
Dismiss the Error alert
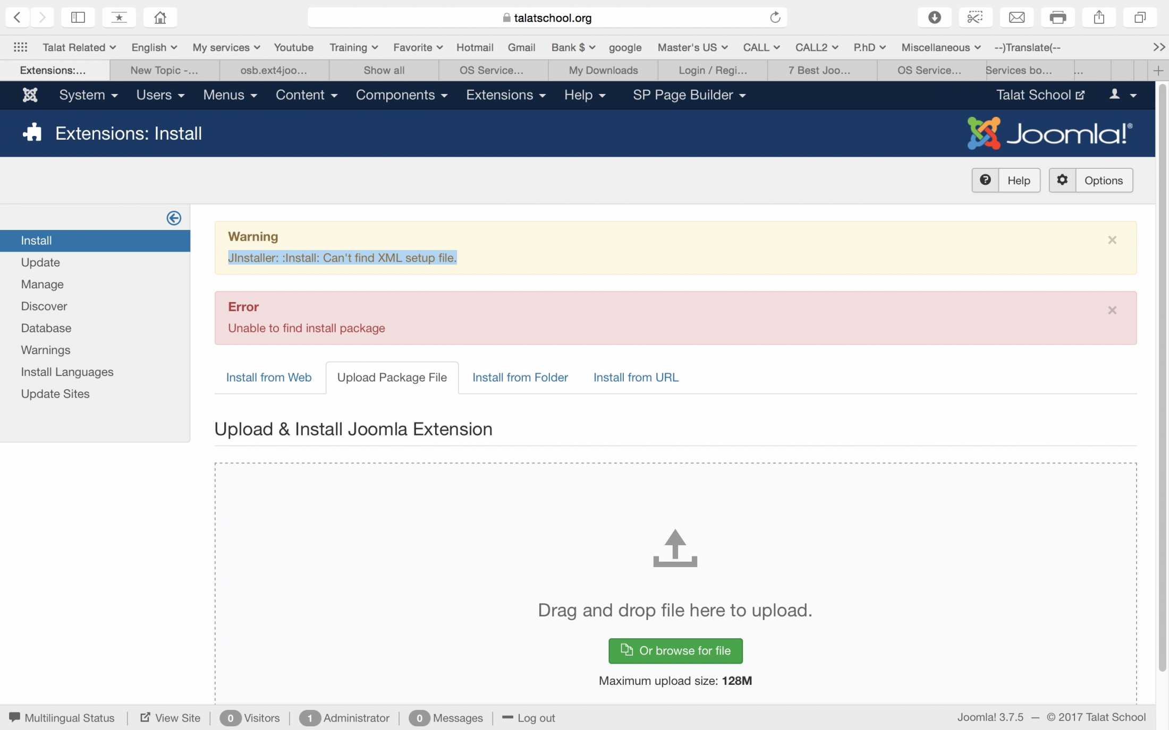coord(1112,310)
